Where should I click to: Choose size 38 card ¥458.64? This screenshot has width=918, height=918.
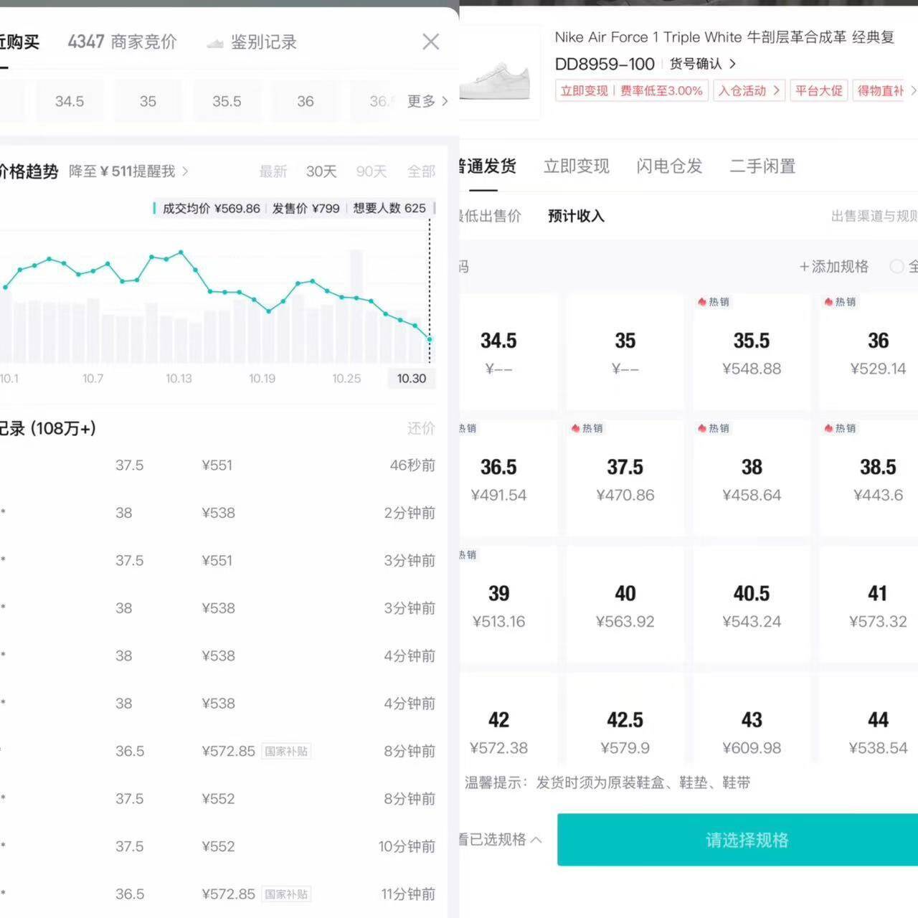pyautogui.click(x=751, y=478)
